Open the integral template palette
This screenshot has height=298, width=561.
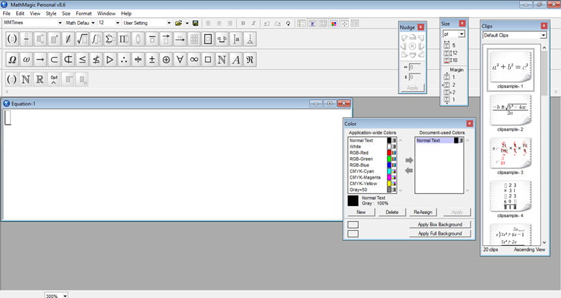click(x=96, y=39)
